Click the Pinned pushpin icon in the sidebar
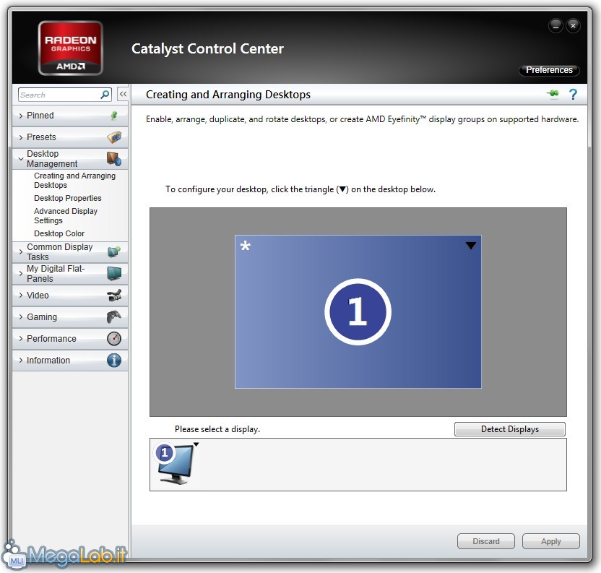The image size is (601, 573). tap(114, 116)
